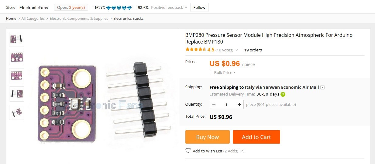Click the wish list heart icon
Screen dimensions: 375x164
pos(188,151)
